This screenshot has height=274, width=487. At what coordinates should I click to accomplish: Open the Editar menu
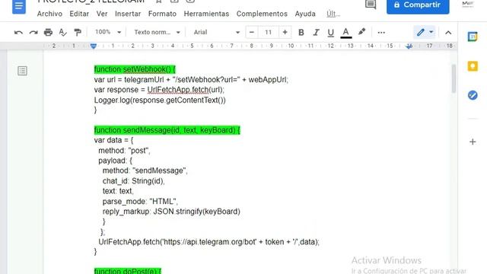point(79,14)
